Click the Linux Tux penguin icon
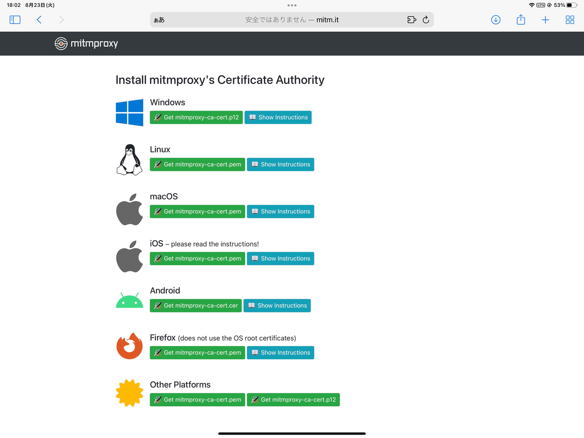 click(x=129, y=160)
